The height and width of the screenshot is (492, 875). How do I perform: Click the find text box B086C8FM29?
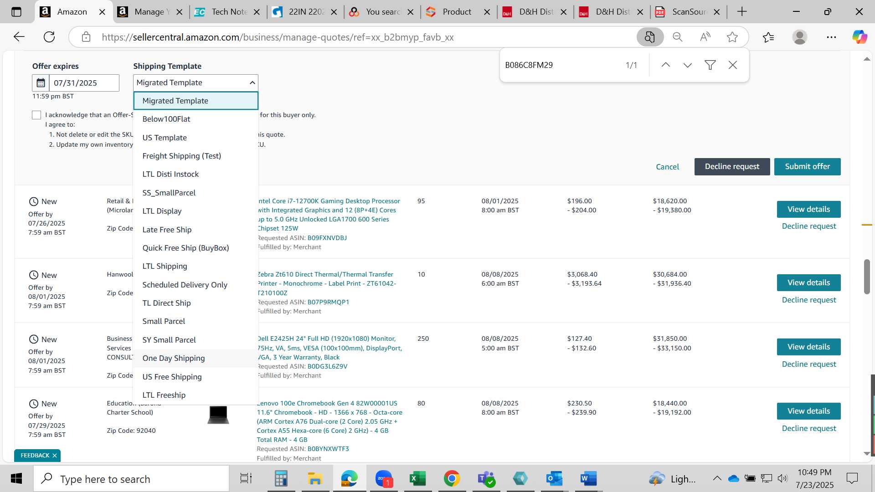point(561,65)
